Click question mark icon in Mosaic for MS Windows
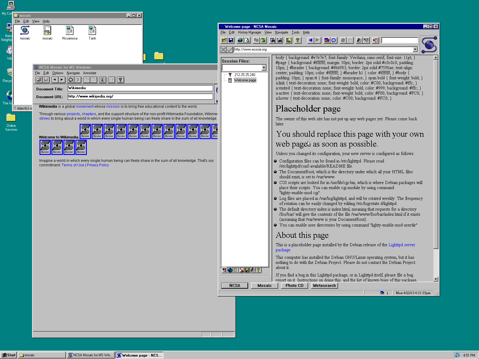 (120, 80)
